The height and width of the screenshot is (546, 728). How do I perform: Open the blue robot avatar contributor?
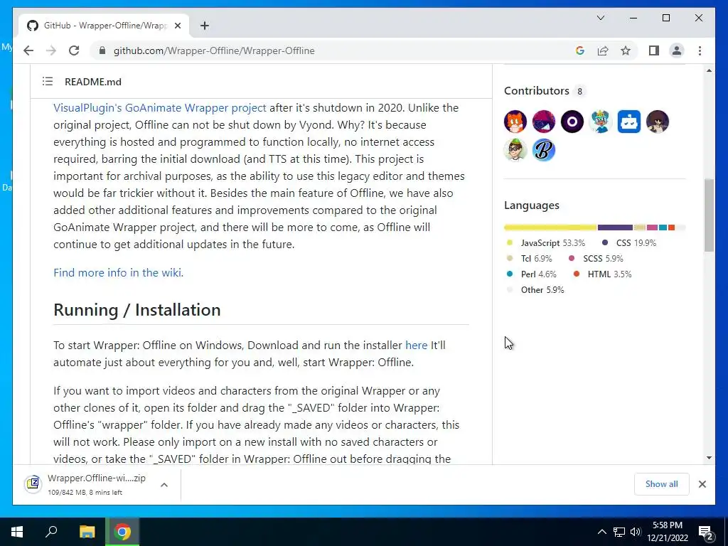(629, 122)
